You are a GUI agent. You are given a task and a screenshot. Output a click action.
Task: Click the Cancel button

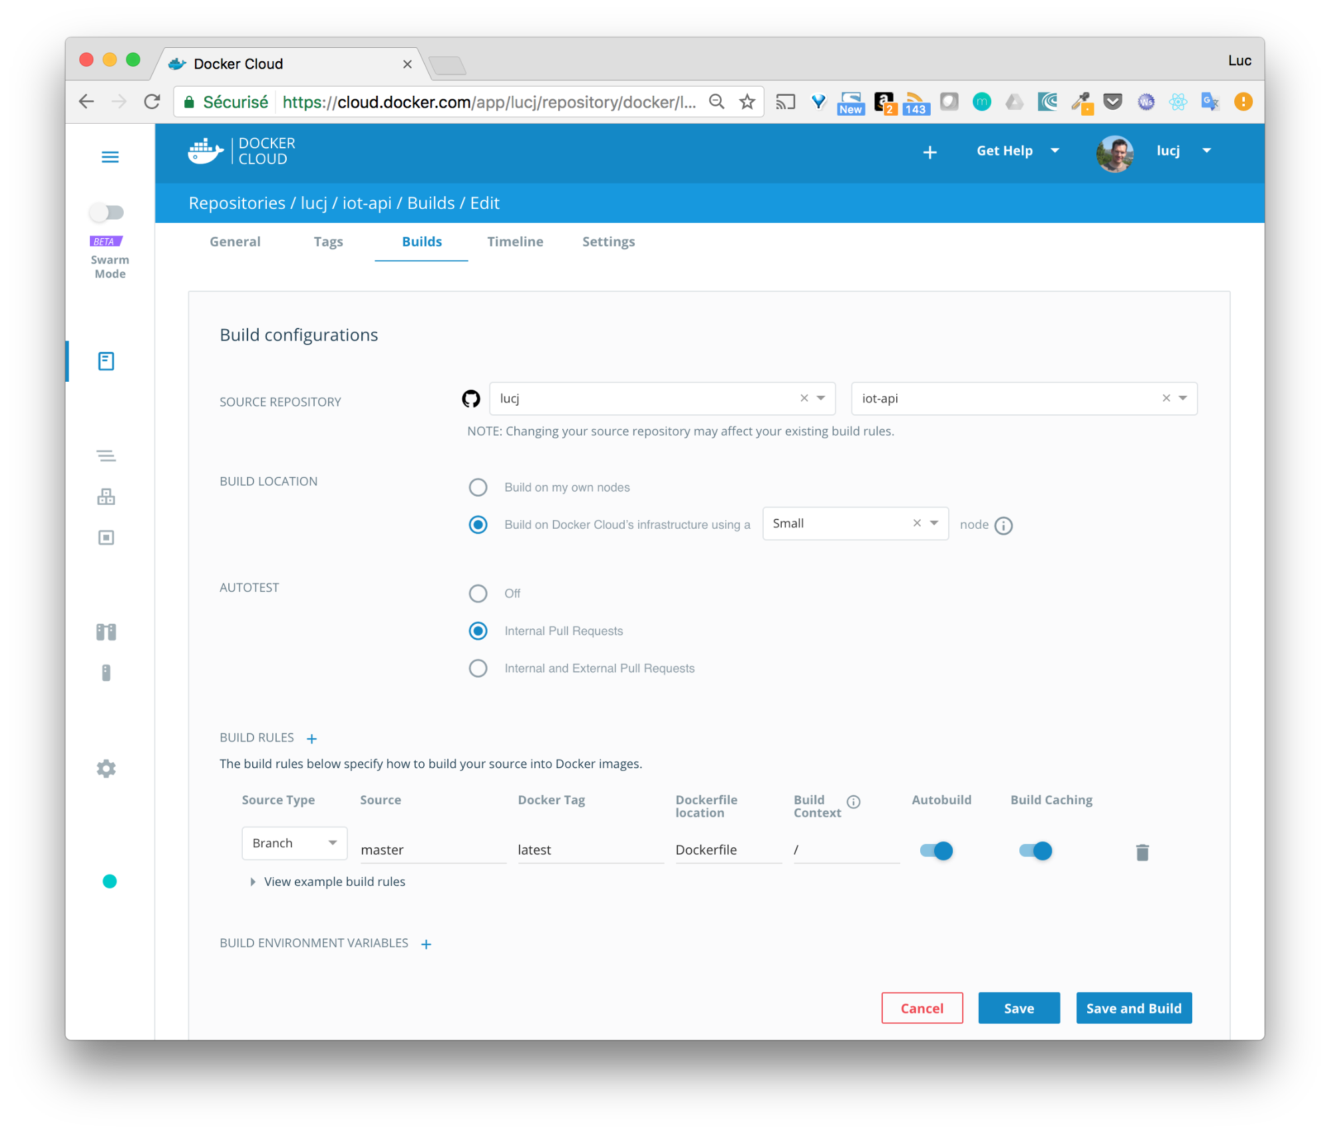coord(922,1008)
